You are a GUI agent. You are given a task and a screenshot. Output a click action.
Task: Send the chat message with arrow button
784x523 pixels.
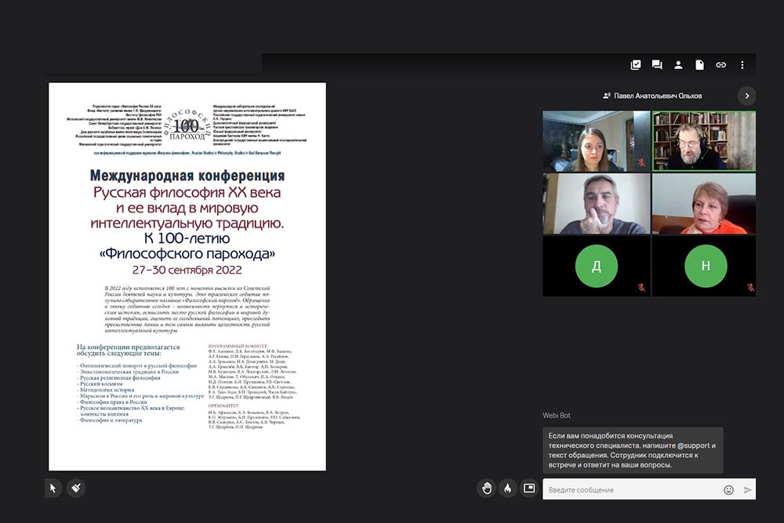pyautogui.click(x=747, y=489)
